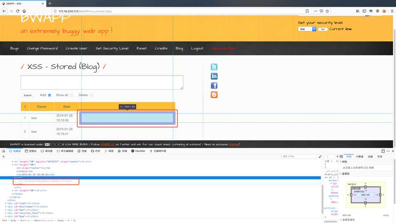Open the browser home page icon
The height and width of the screenshot is (223, 396).
pyautogui.click(x=24, y=11)
